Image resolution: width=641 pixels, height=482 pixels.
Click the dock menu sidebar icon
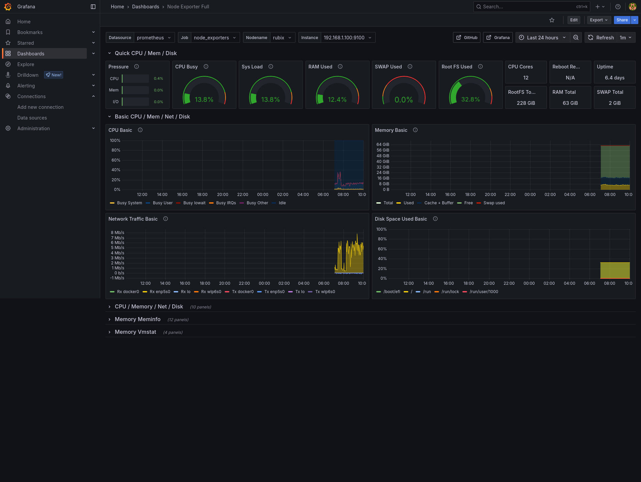point(93,7)
